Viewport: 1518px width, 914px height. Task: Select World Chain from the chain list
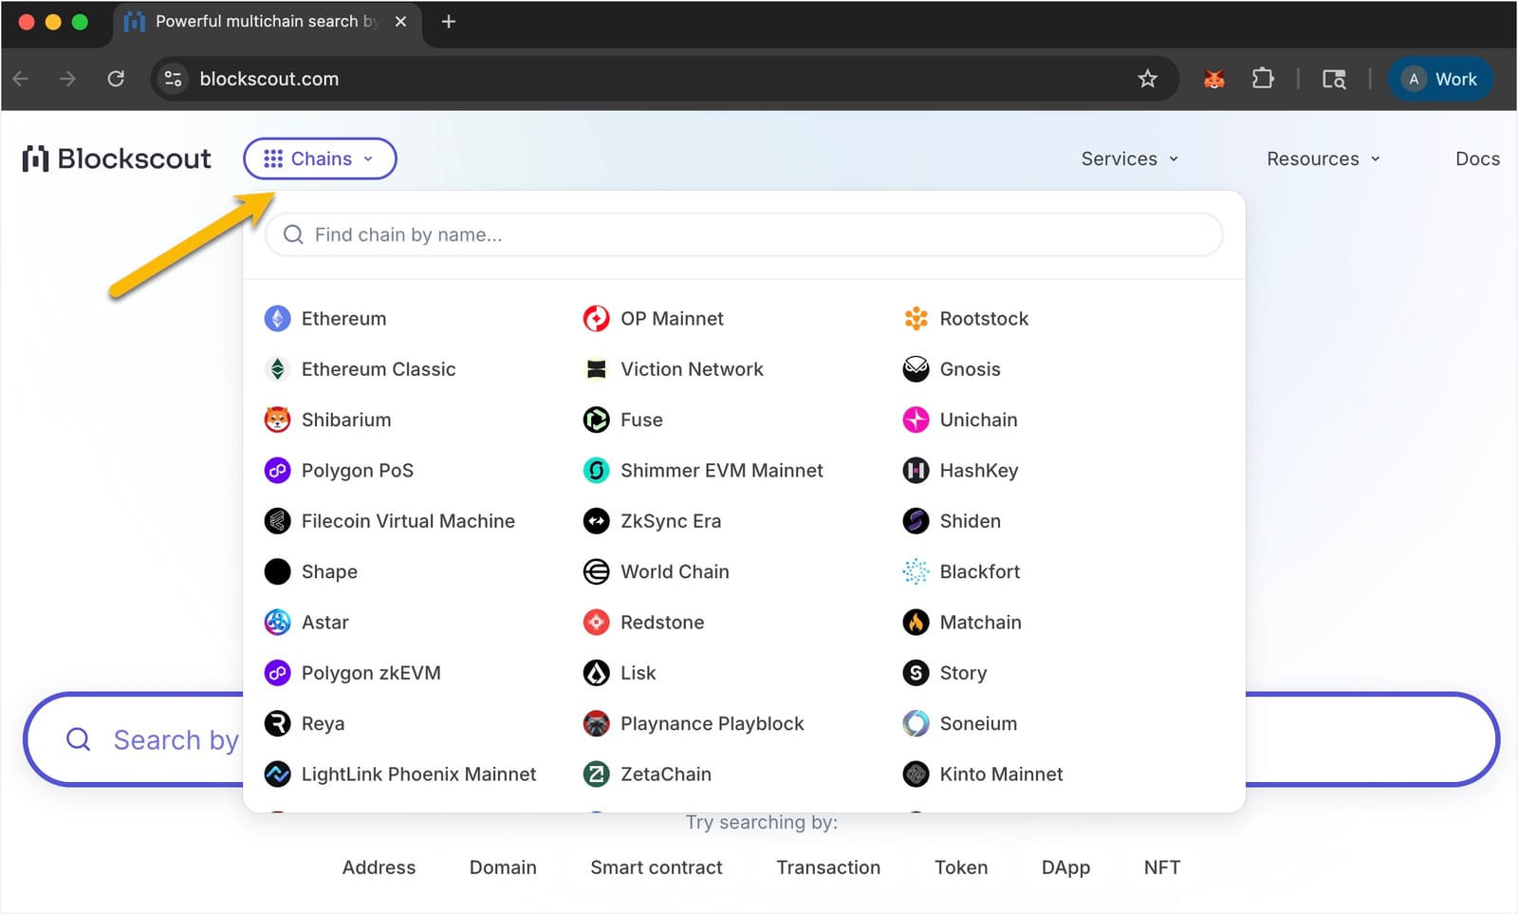675,571
